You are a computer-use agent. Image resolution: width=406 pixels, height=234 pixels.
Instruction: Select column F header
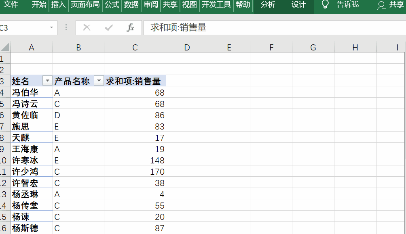click(271, 47)
